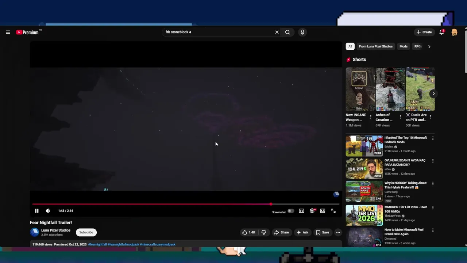This screenshot has height=263, width=467.
Task: Click the Create button
Action: click(x=424, y=32)
